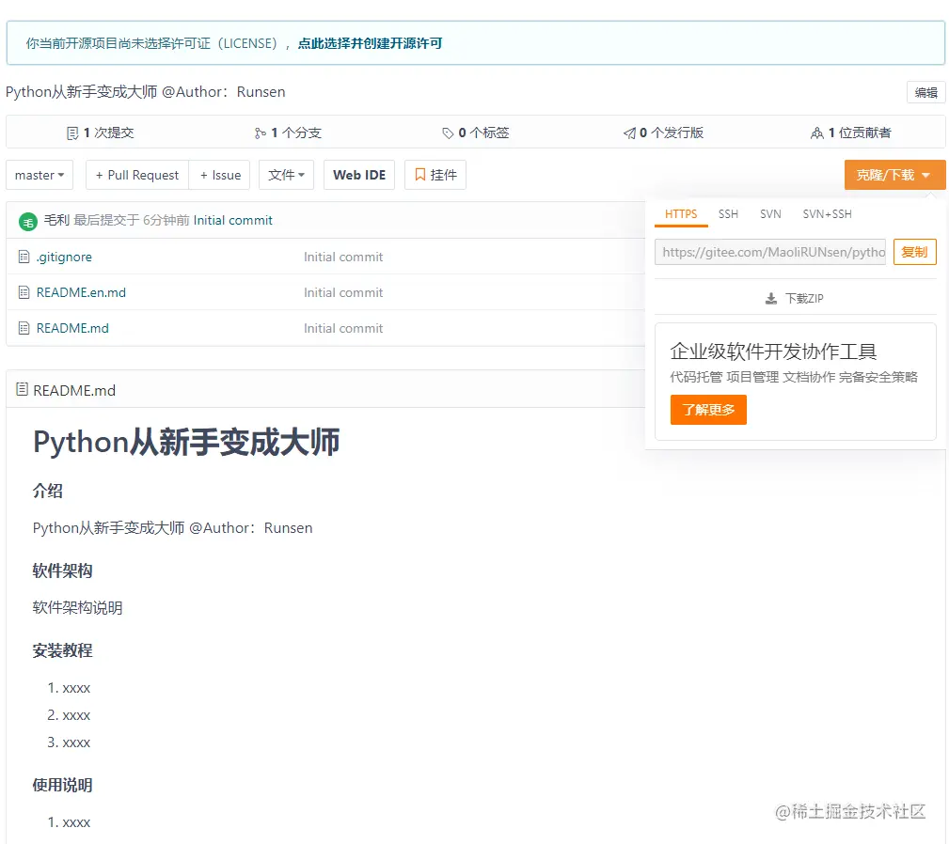Click the README.md preview header icon
The width and height of the screenshot is (949, 844).
[22, 389]
